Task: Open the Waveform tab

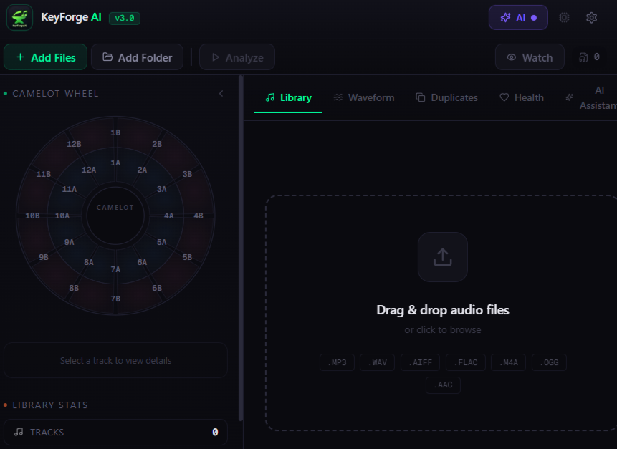Action: [363, 97]
